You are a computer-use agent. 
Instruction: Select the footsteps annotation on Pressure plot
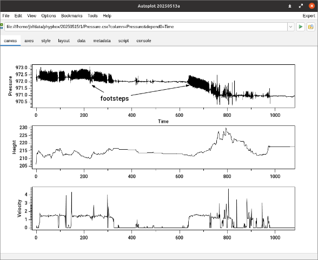[115, 98]
